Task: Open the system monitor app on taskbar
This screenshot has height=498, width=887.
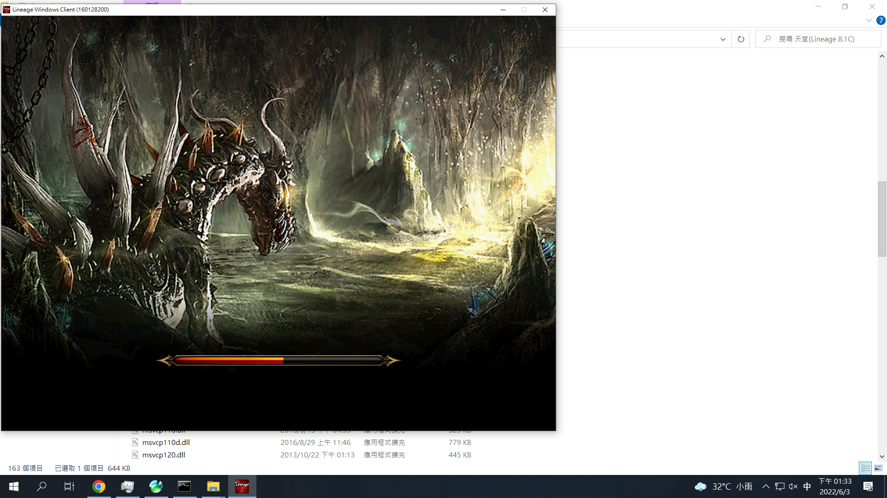Action: 128,486
